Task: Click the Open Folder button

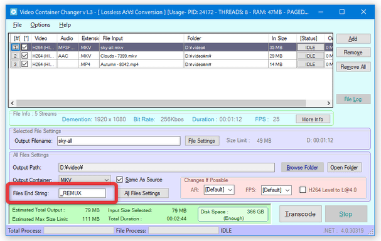Action: 345,167
